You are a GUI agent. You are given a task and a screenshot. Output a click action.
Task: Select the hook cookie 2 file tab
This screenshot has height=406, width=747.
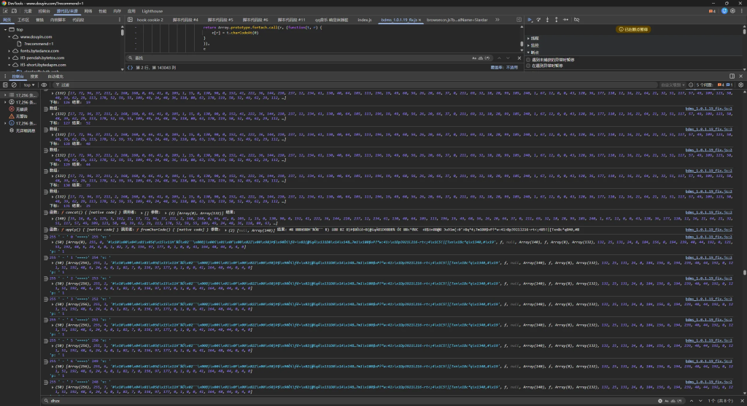[x=150, y=20]
